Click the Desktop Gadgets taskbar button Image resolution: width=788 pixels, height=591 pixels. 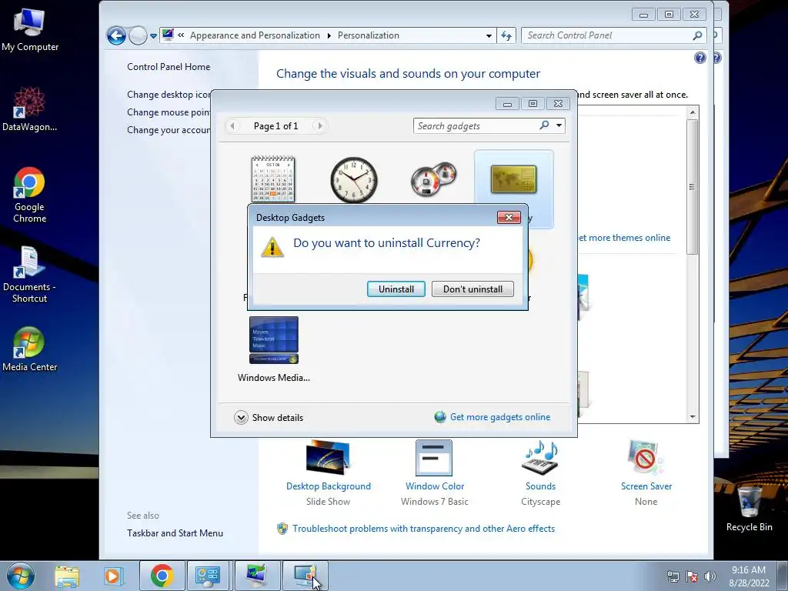305,576
